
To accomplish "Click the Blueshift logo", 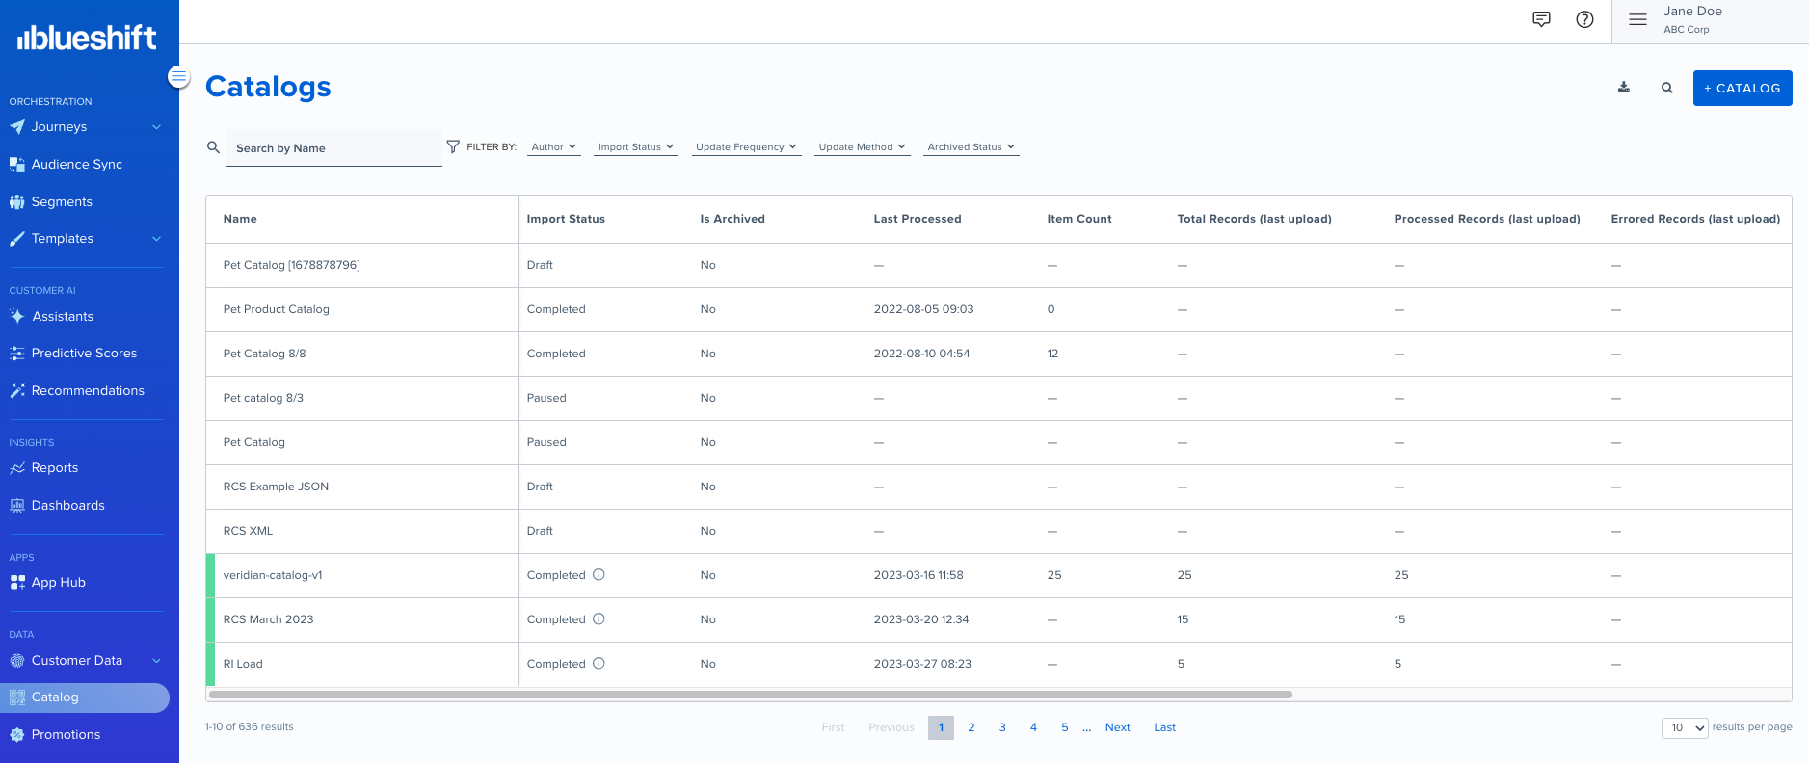I will click(87, 38).
